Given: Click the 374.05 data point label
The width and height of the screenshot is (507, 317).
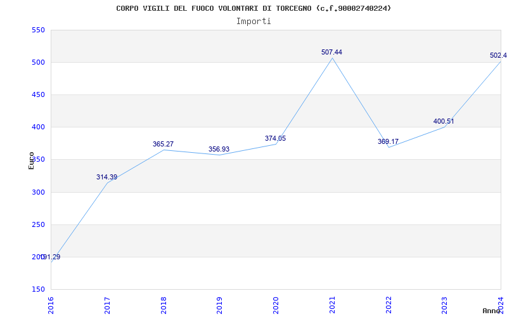Looking at the screenshot, I should (275, 138).
